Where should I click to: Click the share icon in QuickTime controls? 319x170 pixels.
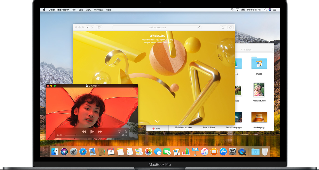click(x=126, y=131)
